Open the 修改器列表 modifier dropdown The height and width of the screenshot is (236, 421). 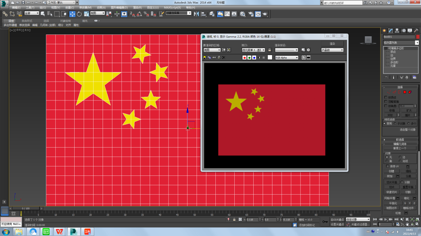point(401,42)
